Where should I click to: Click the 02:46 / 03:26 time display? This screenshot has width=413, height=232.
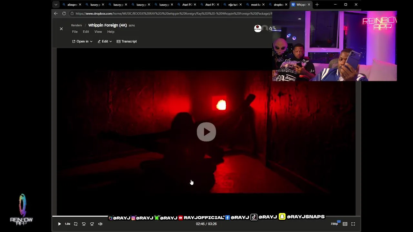(206, 224)
